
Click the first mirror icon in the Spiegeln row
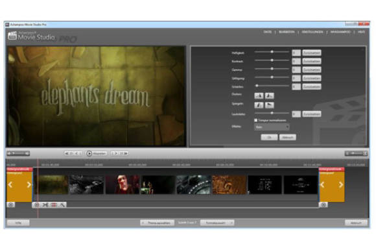point(259,105)
